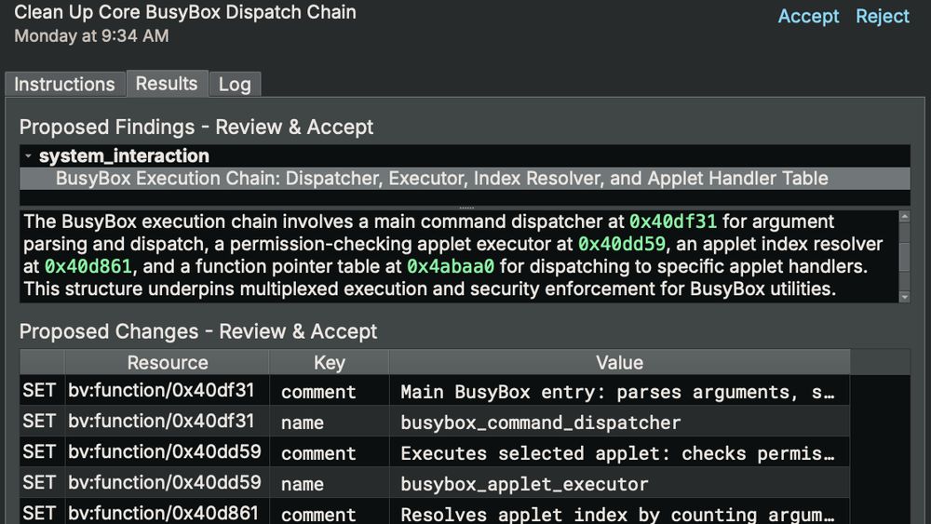The width and height of the screenshot is (931, 524).
Task: Follow the 0x40dd59 address link in description
Action: tap(622, 244)
